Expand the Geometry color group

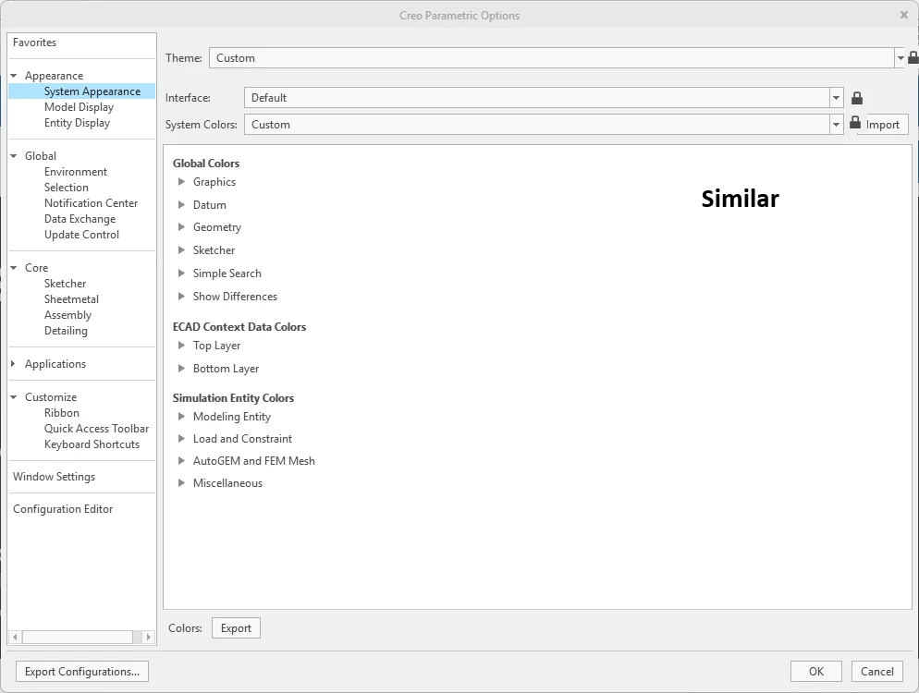(x=182, y=226)
